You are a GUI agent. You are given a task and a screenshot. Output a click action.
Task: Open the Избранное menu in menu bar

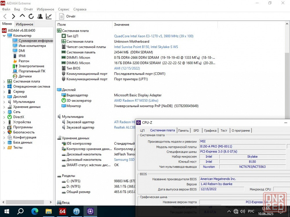pos(46,9)
